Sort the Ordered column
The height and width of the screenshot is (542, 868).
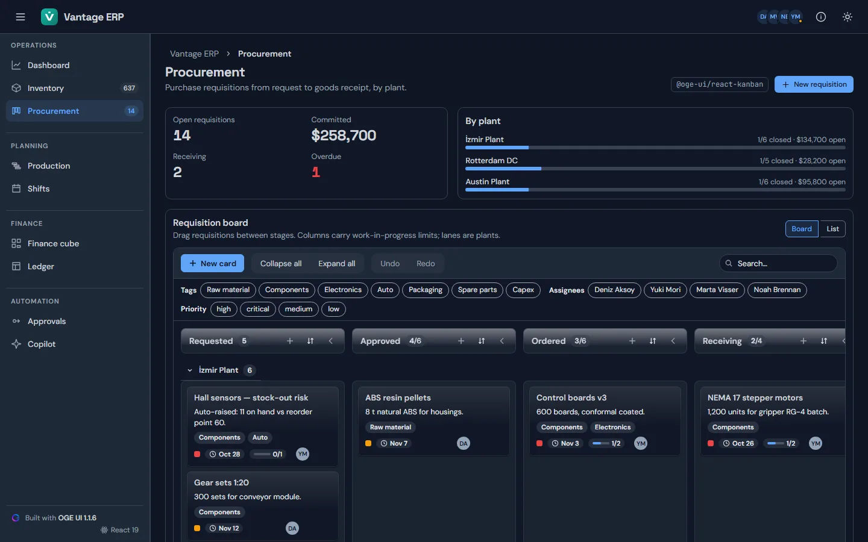coord(653,341)
